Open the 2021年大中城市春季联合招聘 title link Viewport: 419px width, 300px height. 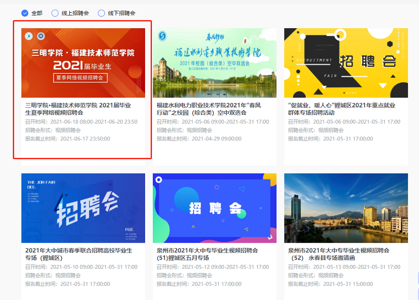[79, 254]
